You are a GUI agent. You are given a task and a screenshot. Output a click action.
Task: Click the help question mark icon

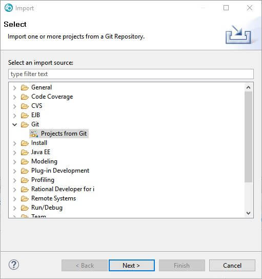tap(14, 265)
